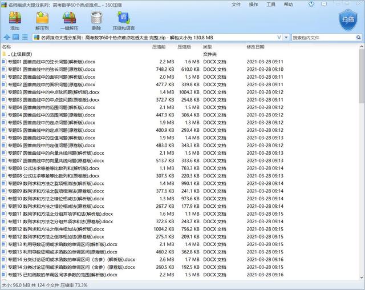Viewport: 365px width, 290px height.
Task: Click the 一键解压 (One-click extract) icon
Action: (69, 18)
